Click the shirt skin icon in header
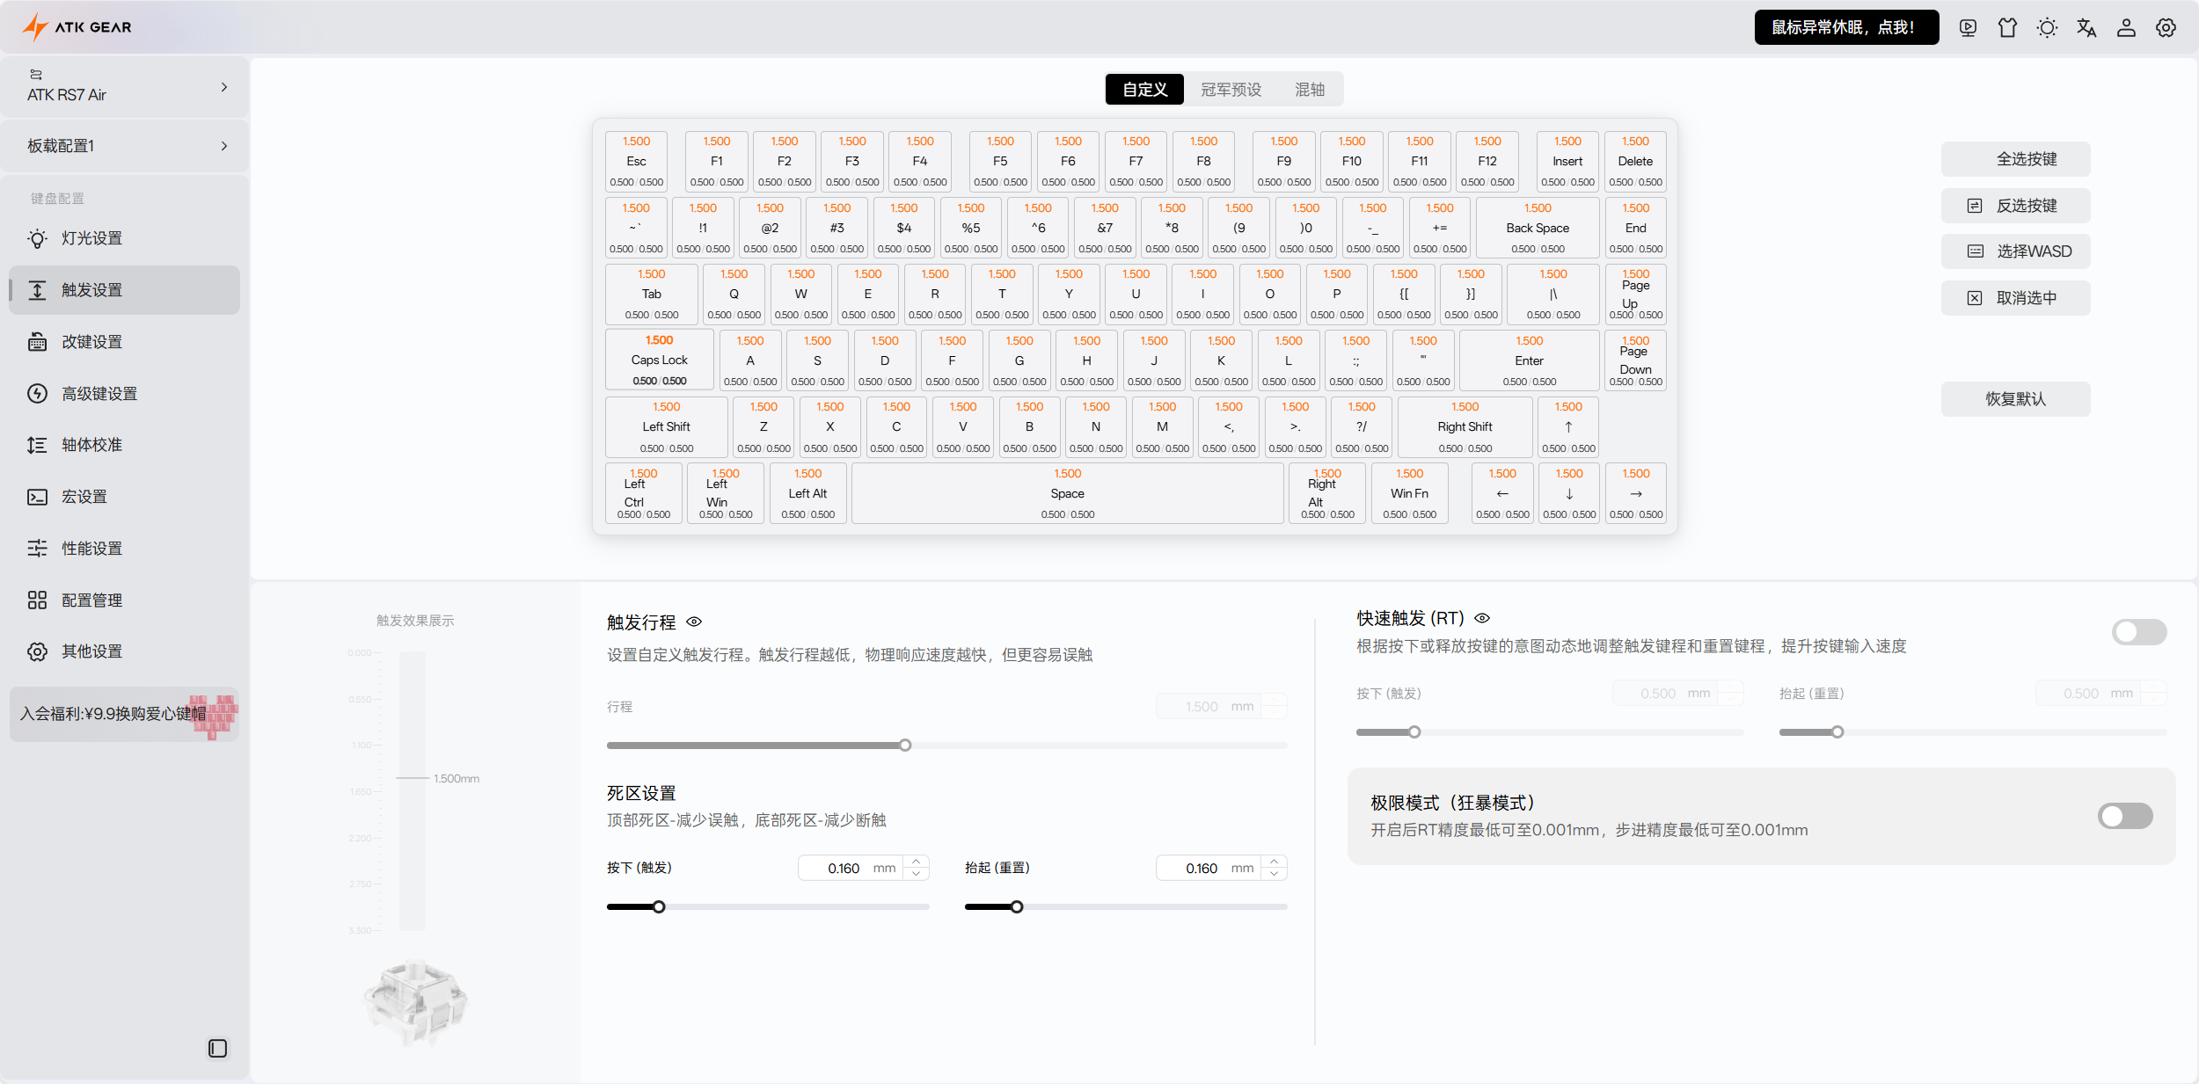2199x1084 pixels. click(x=2007, y=28)
